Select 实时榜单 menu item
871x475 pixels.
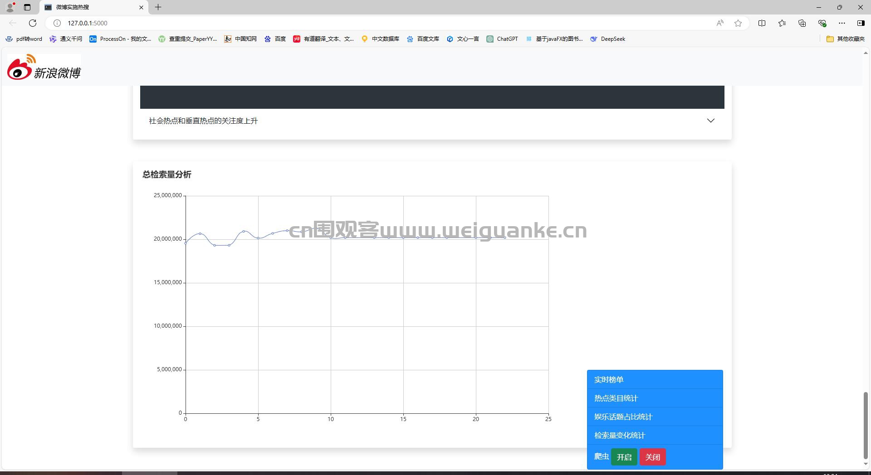click(655, 379)
